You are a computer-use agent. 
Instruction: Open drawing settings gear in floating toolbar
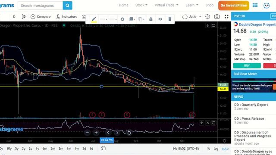pos(122,19)
